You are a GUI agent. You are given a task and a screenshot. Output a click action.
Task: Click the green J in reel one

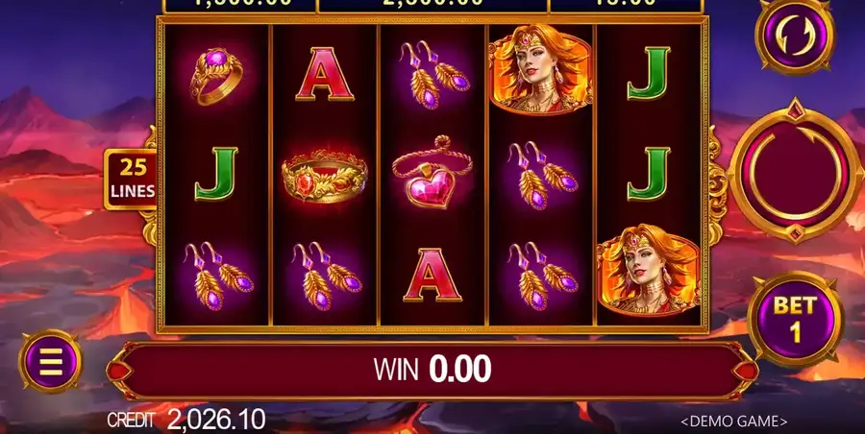(215, 173)
